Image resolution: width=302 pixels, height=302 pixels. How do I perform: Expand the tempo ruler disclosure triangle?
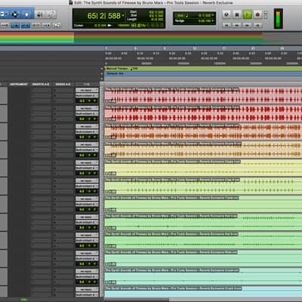click(102, 69)
